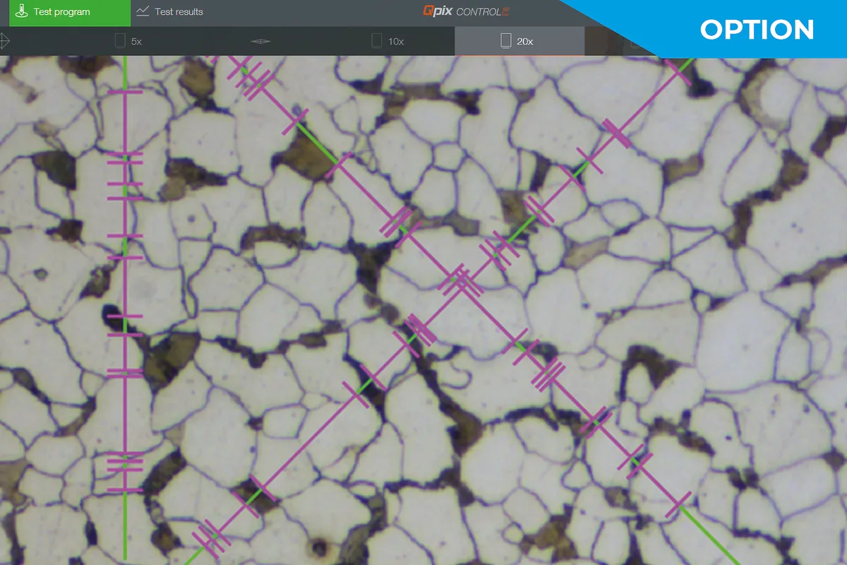Select the 10x objective lens
Viewport: 847px width, 565px height.
pyautogui.click(x=388, y=42)
